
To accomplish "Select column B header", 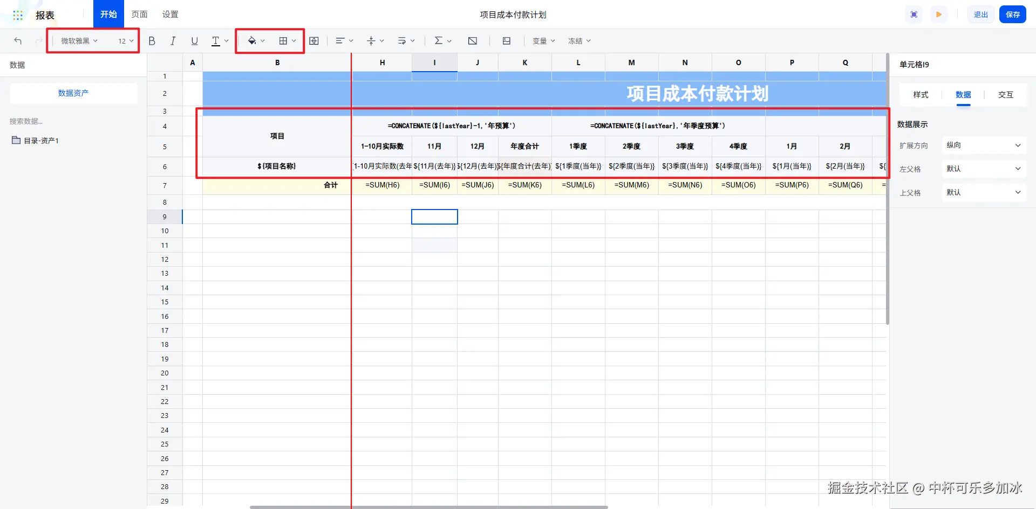I will point(277,62).
